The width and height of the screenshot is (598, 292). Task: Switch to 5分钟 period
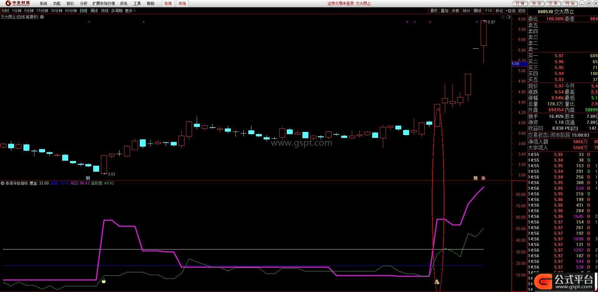(29, 11)
